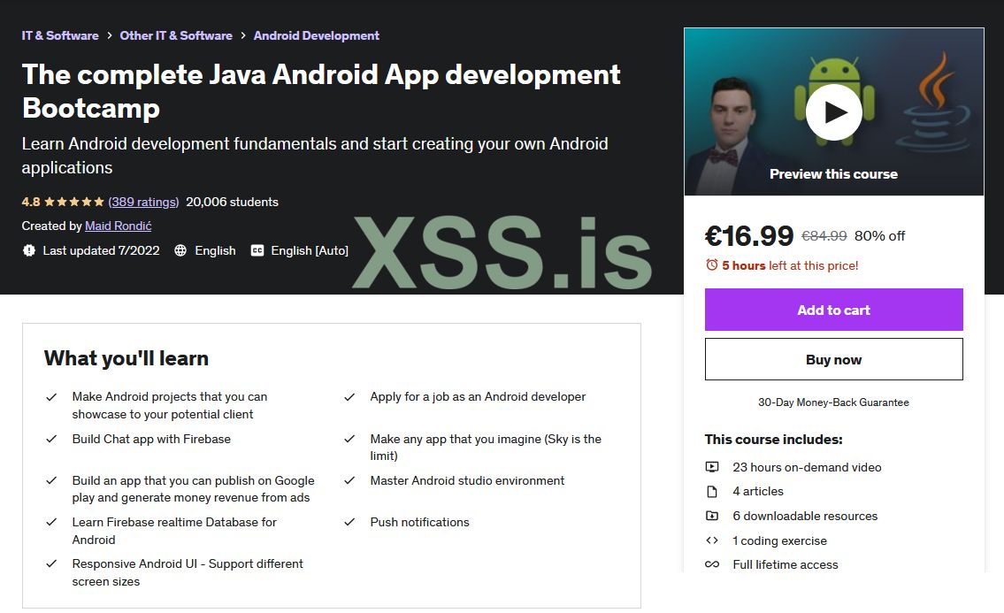Click '6 downloadable resources' text
The height and width of the screenshot is (613, 1004).
(805, 517)
